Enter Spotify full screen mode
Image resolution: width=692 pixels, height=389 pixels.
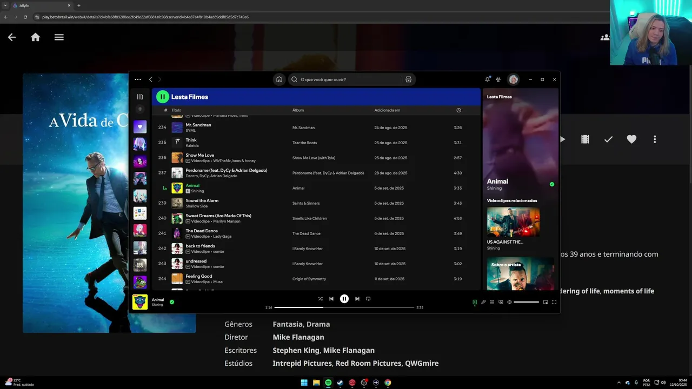point(554,302)
